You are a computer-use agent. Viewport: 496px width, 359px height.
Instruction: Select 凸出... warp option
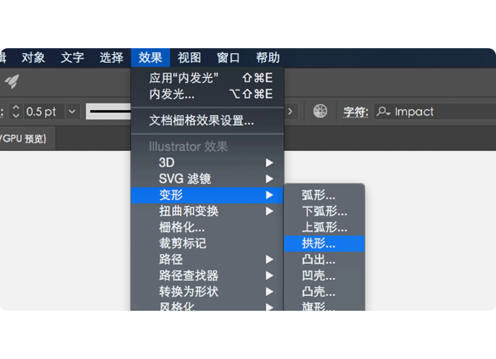pyautogui.click(x=324, y=260)
